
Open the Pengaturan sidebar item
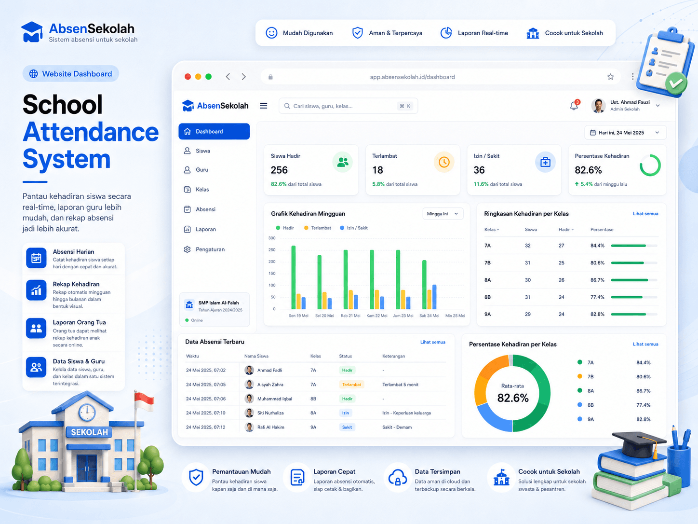214,249
